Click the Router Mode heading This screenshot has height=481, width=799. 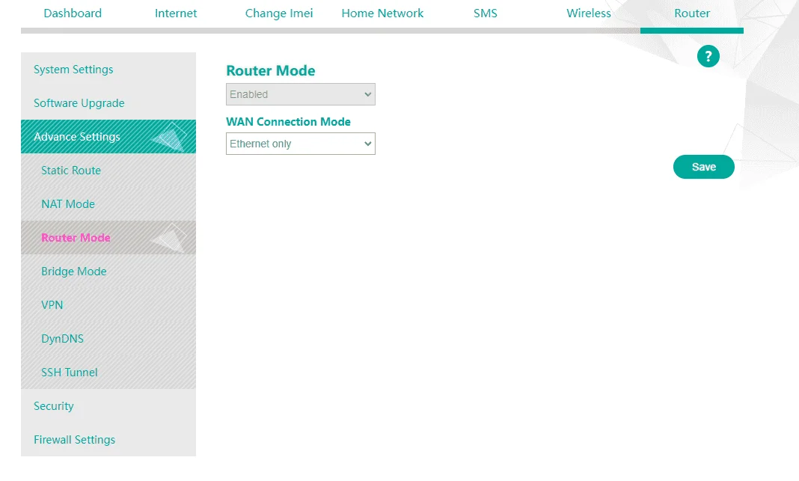point(271,70)
